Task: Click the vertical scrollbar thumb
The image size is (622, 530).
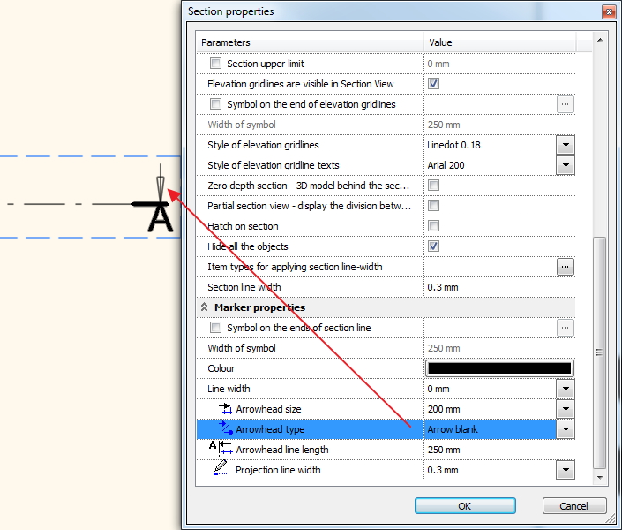Action: click(599, 352)
